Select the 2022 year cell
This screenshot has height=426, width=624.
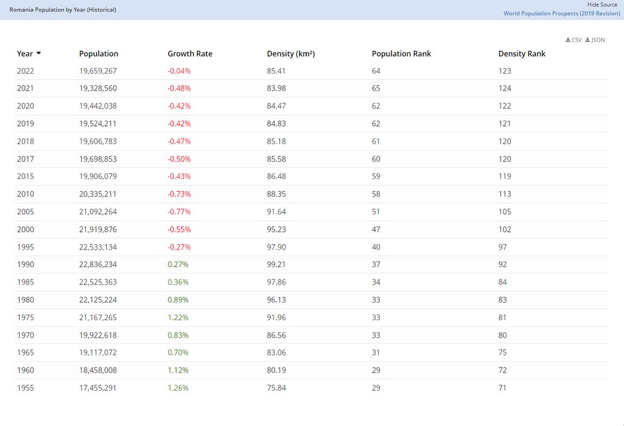(x=26, y=71)
